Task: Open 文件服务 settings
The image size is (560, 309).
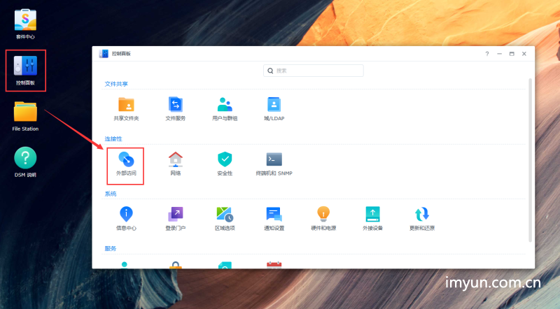Action: [x=176, y=109]
